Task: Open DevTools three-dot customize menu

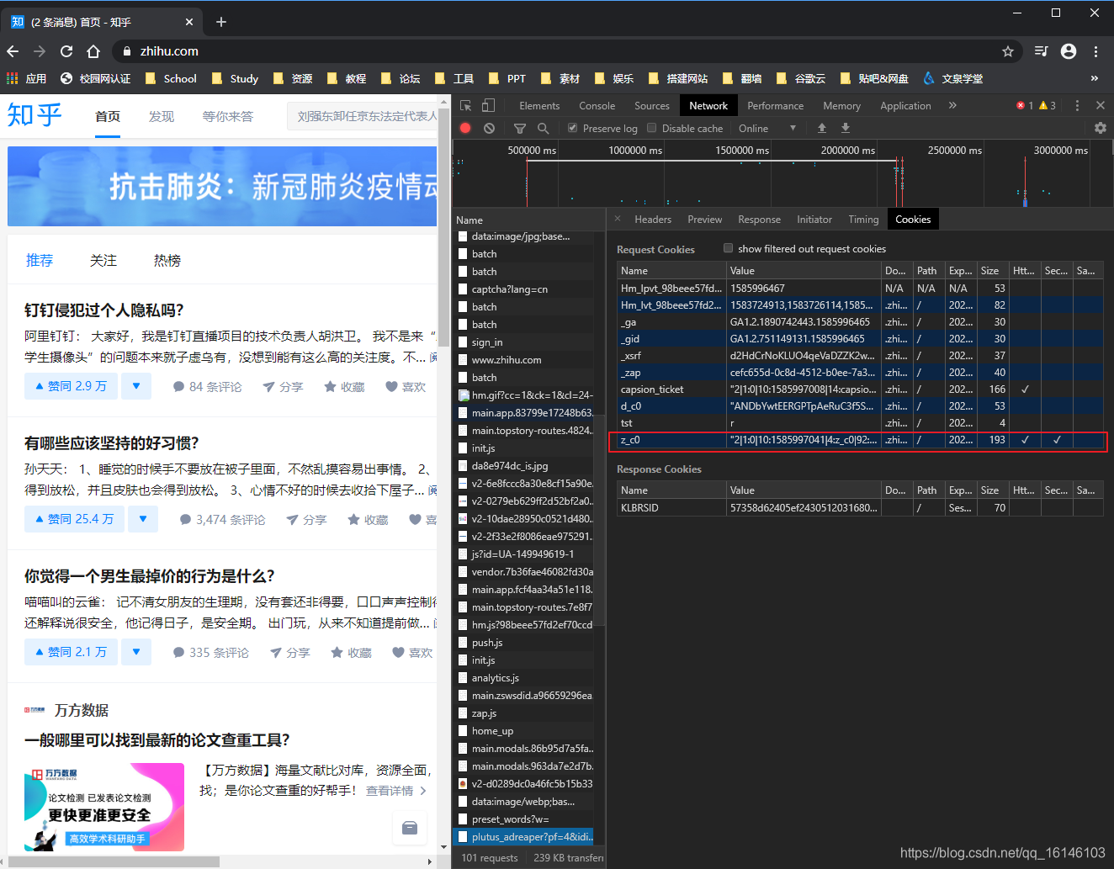Action: pyautogui.click(x=1077, y=105)
